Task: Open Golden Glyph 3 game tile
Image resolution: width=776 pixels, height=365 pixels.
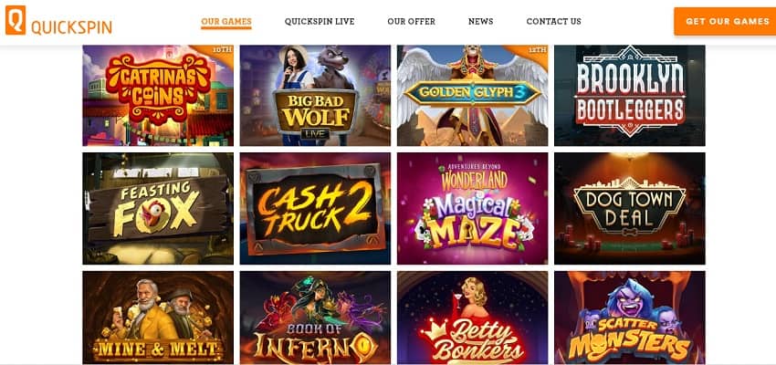Action: (472, 96)
